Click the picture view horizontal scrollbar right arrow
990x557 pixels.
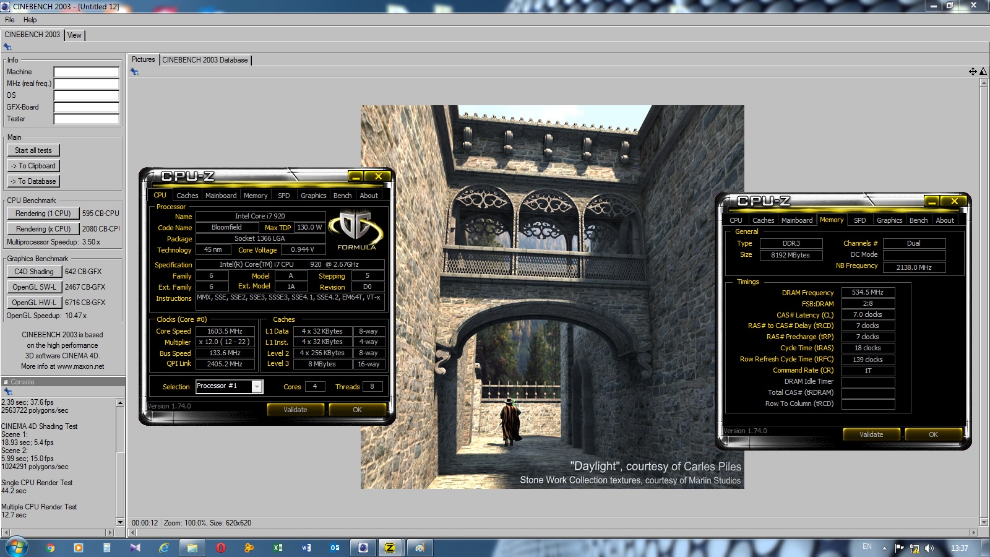[x=973, y=532]
